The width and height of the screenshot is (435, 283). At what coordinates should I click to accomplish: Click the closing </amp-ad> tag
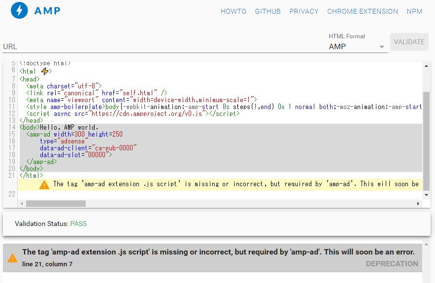tap(41, 162)
